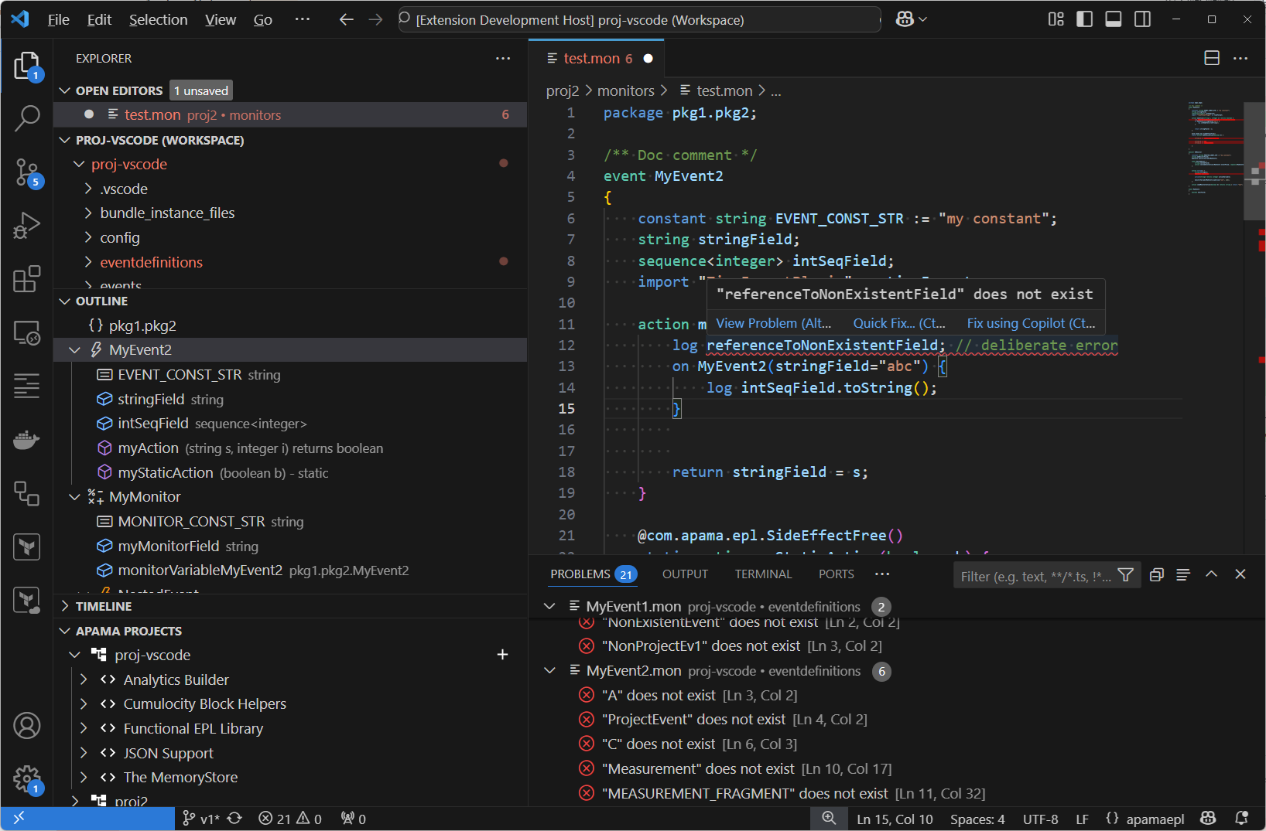Select the test.mon editor tab
Viewport: 1266px width, 831px height.
(x=597, y=58)
